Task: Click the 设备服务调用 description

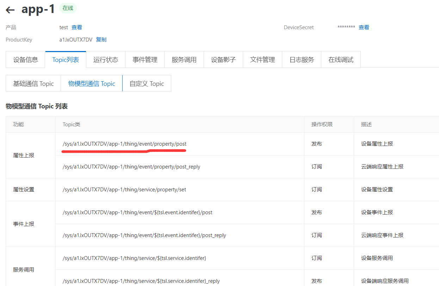Action: [x=377, y=258]
